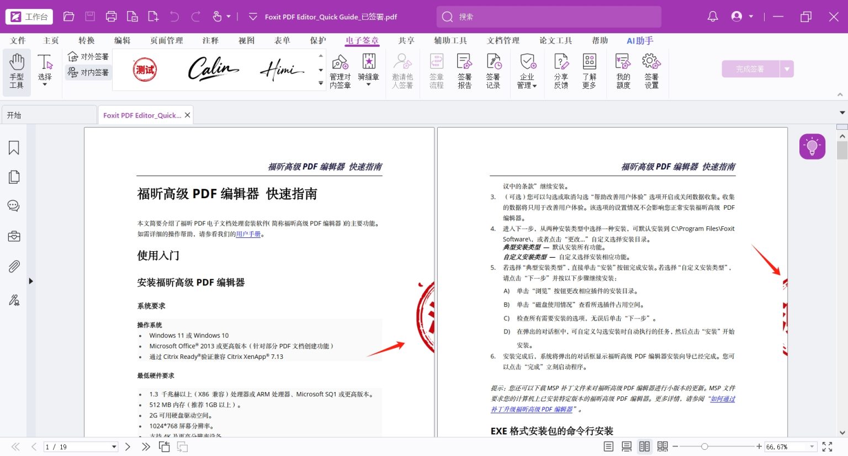
Task: Enable continuous page view mode
Action: pos(627,447)
